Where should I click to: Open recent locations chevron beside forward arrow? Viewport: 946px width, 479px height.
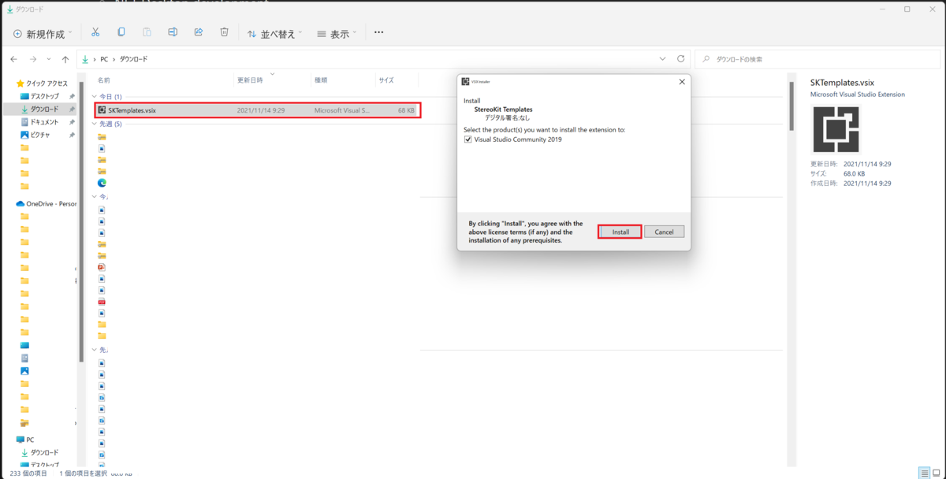click(x=48, y=59)
